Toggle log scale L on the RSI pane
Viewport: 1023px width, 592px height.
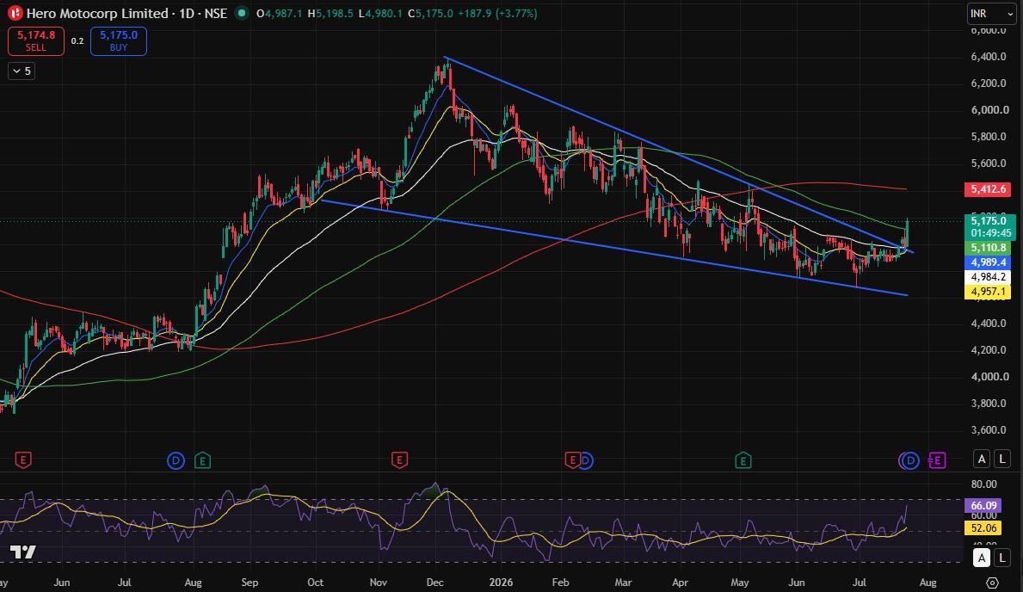click(x=1002, y=558)
